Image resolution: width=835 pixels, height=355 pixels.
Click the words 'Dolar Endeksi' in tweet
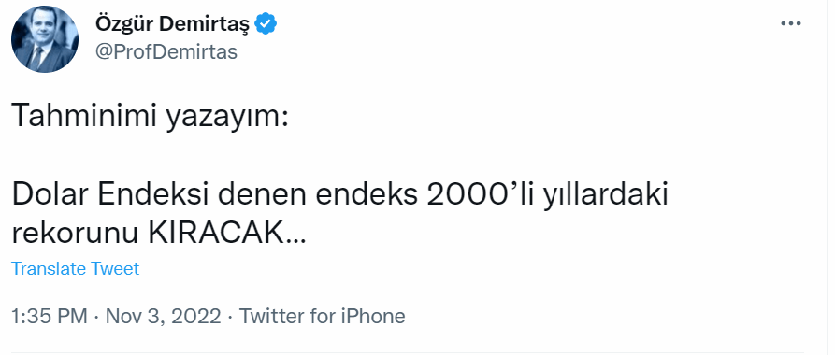tap(115, 196)
